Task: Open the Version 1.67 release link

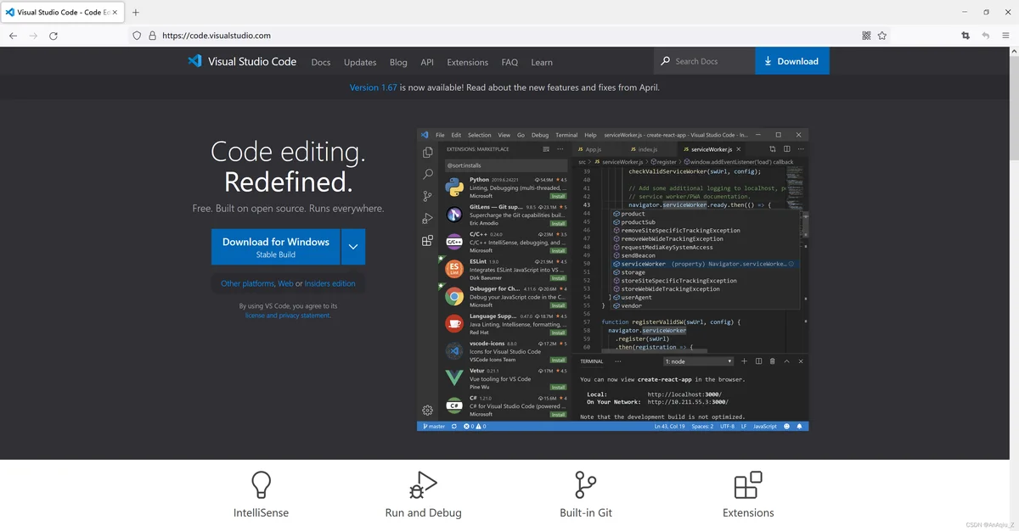Action: point(374,87)
